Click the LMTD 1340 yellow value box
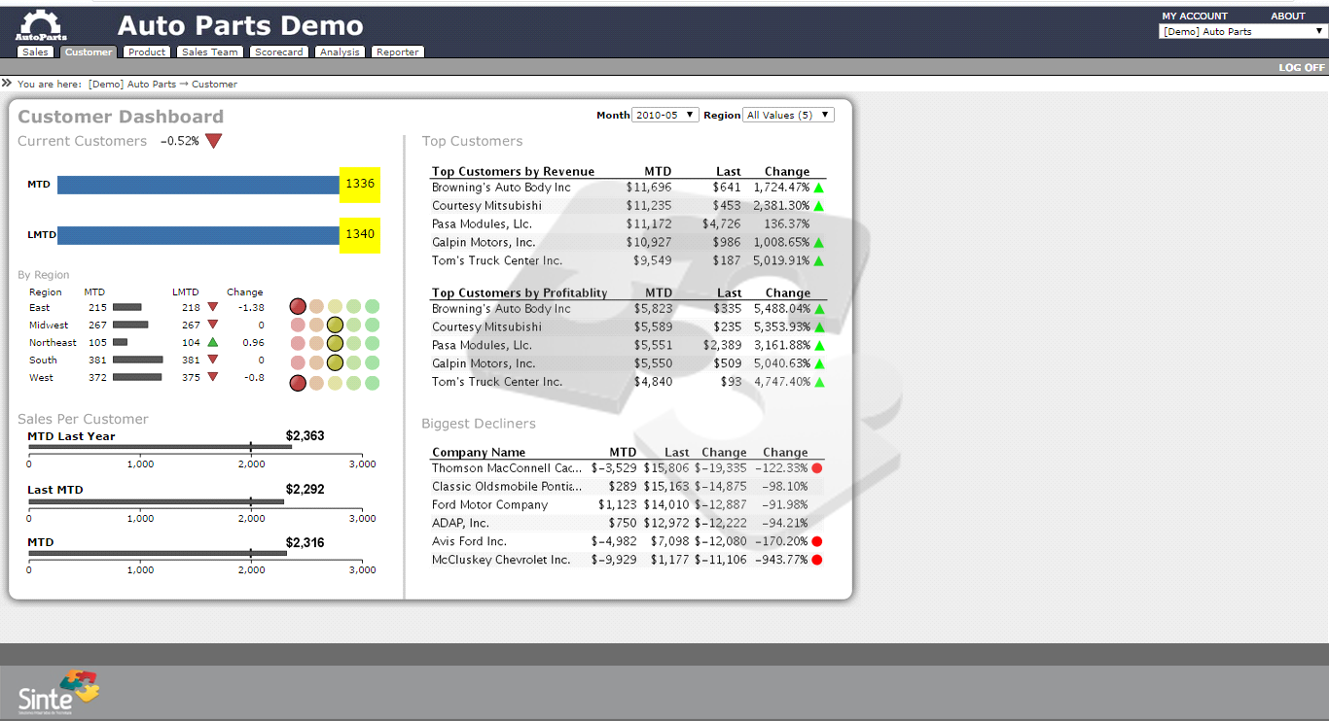 [360, 235]
